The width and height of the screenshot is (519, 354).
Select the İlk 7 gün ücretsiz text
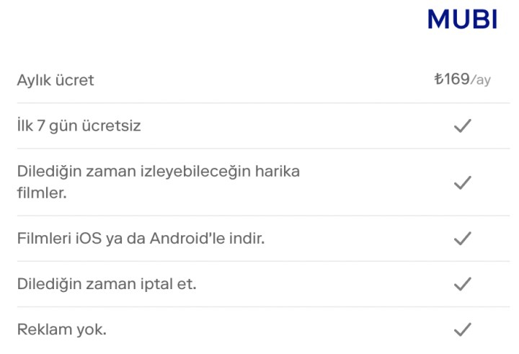(x=79, y=126)
